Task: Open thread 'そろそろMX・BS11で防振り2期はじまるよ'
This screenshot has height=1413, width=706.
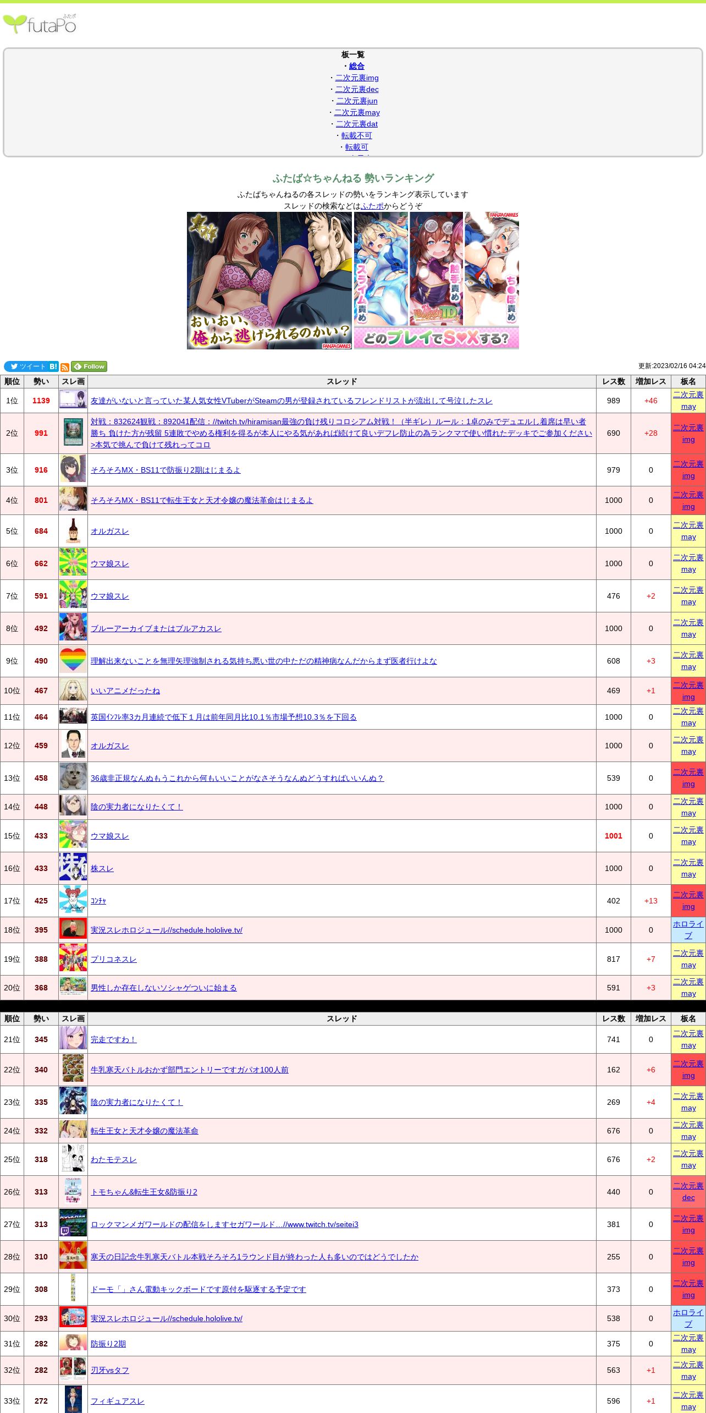Action: click(166, 470)
